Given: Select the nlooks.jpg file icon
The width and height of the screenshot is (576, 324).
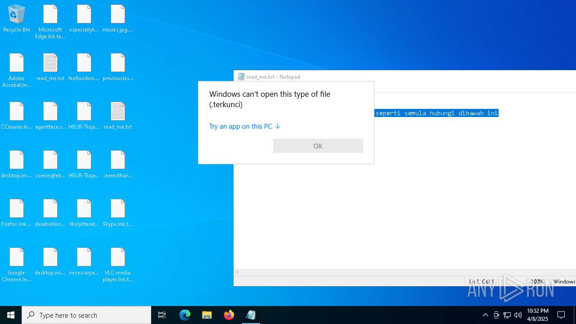Looking at the screenshot, I should [118, 19].
